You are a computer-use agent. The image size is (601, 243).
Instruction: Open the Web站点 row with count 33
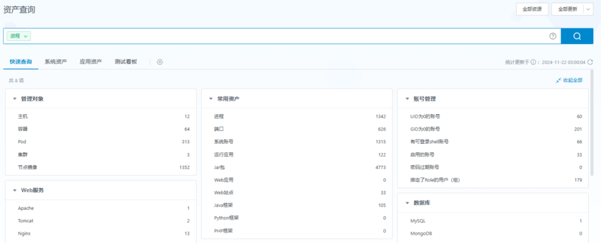[297, 192]
